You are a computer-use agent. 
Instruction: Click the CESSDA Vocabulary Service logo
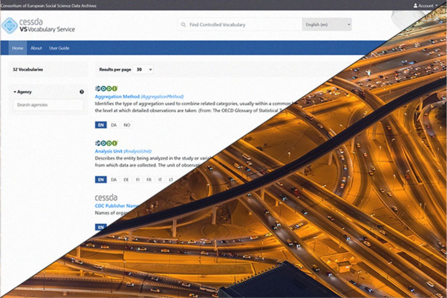click(38, 25)
